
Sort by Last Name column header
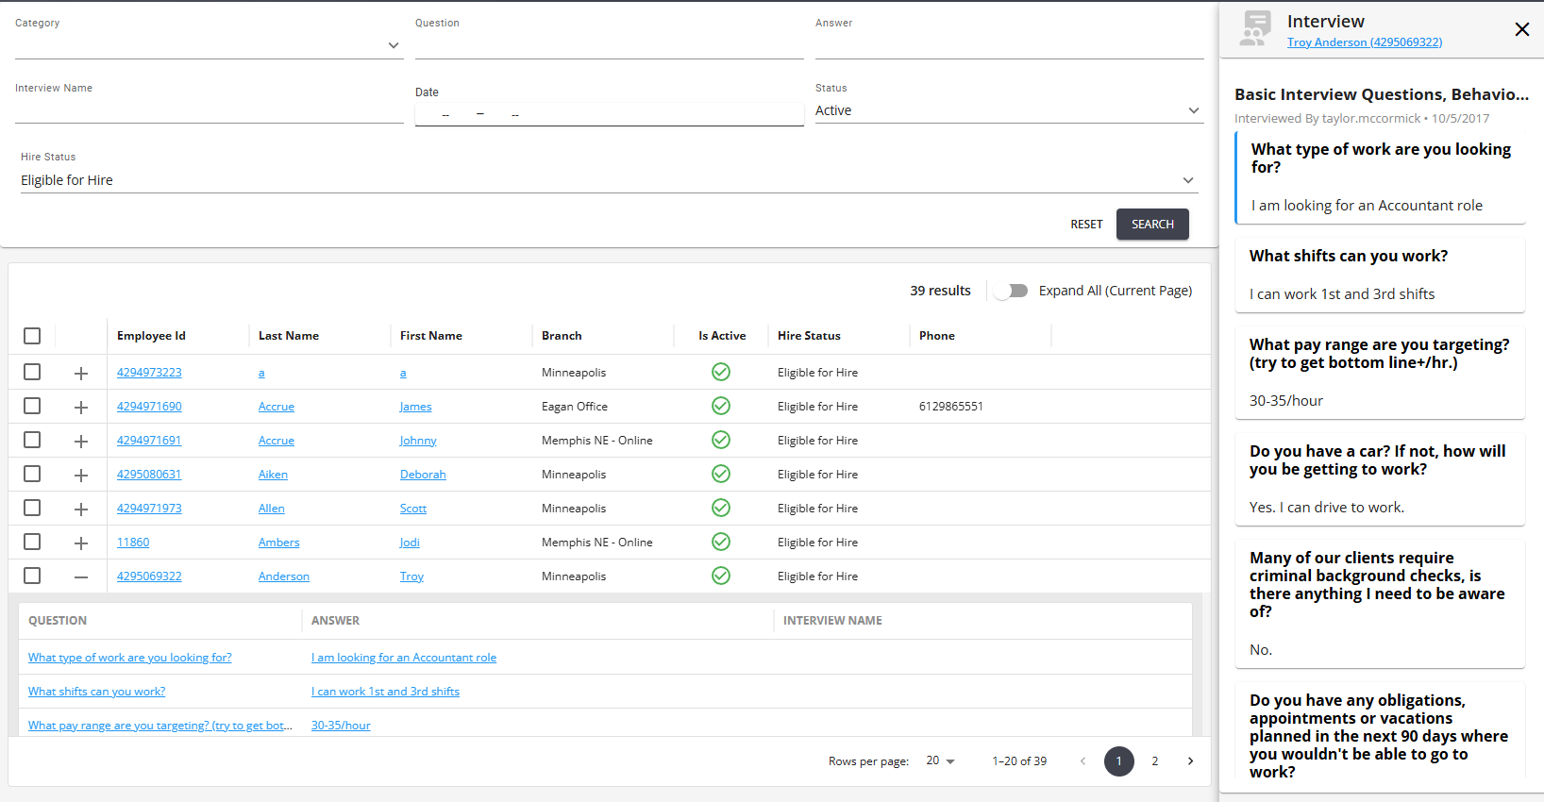[289, 336]
